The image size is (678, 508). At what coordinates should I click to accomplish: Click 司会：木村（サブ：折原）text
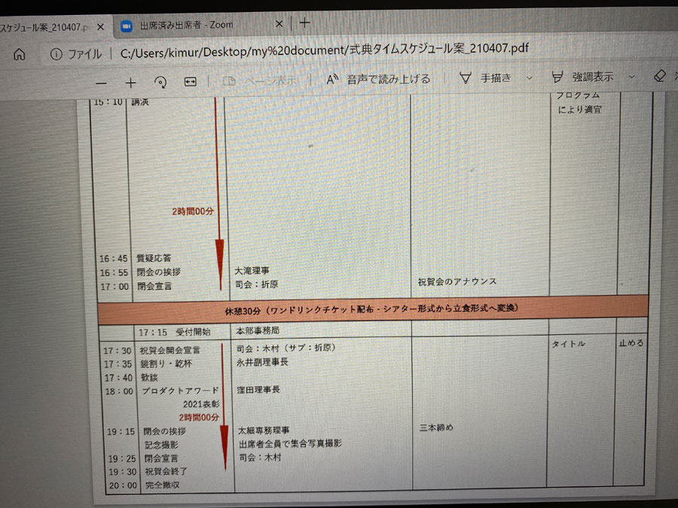point(286,348)
